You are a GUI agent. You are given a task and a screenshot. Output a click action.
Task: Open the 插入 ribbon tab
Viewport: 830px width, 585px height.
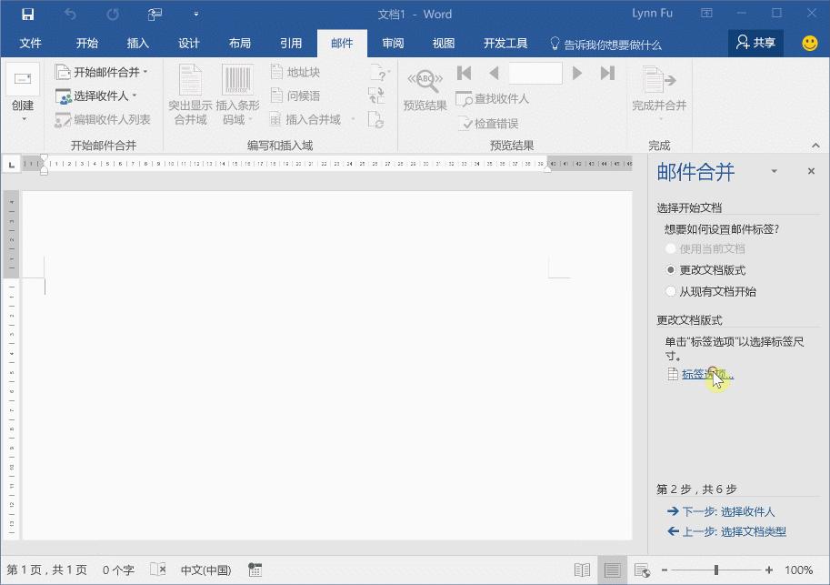tap(137, 42)
